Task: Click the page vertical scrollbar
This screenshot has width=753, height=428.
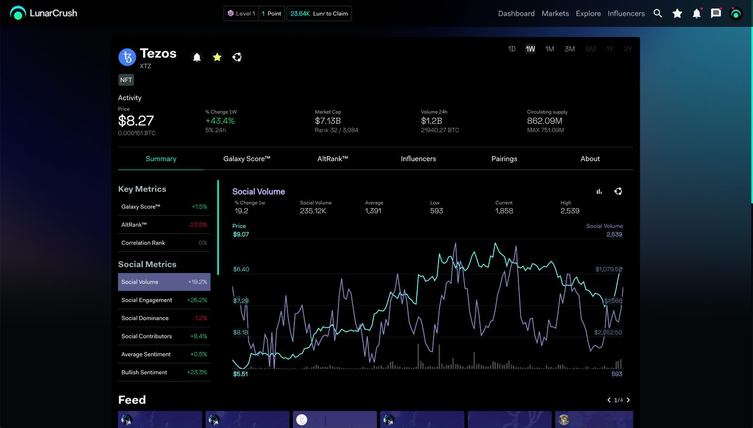Action: (752, 115)
